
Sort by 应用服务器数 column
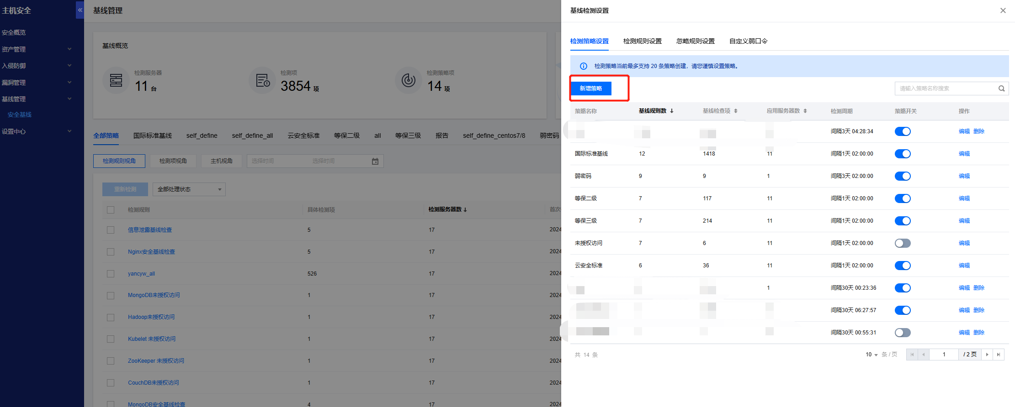click(805, 111)
